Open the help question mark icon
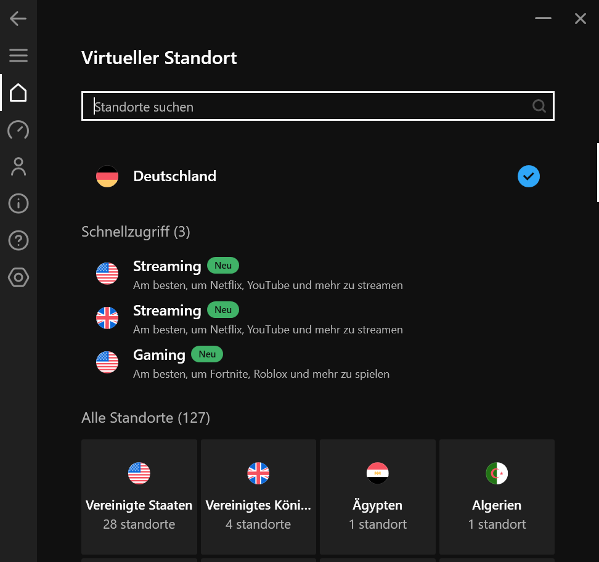 pyautogui.click(x=18, y=240)
